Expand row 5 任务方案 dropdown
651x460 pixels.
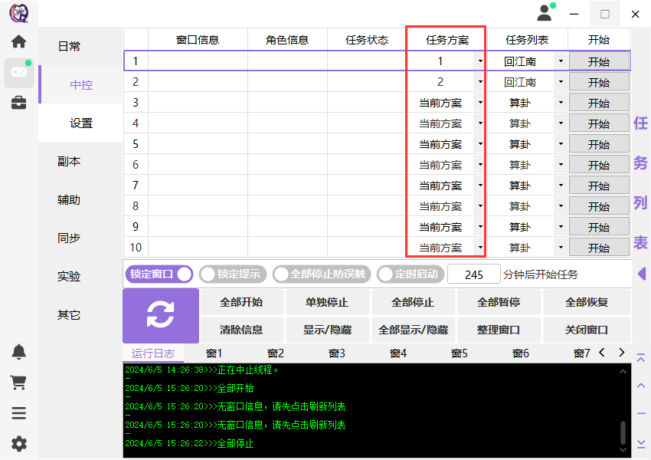tap(480, 144)
